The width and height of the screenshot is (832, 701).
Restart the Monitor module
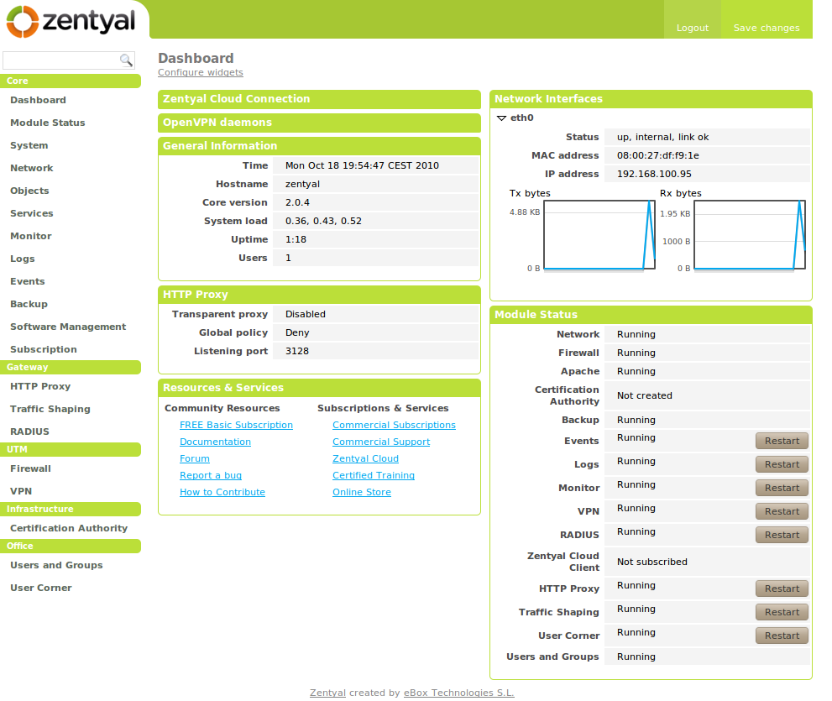click(x=782, y=488)
